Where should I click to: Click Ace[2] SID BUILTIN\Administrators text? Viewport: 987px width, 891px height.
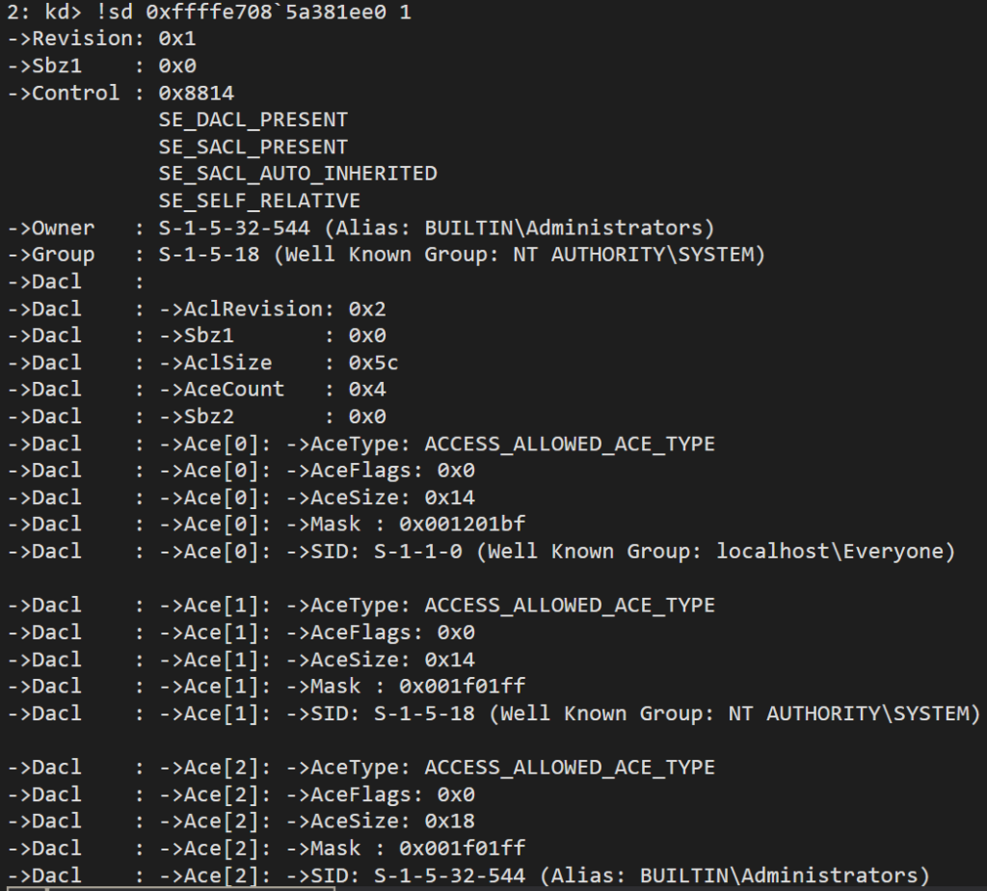(779, 876)
